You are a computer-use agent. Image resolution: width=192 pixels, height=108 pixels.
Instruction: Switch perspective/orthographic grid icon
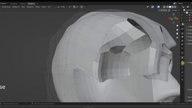(177, 37)
